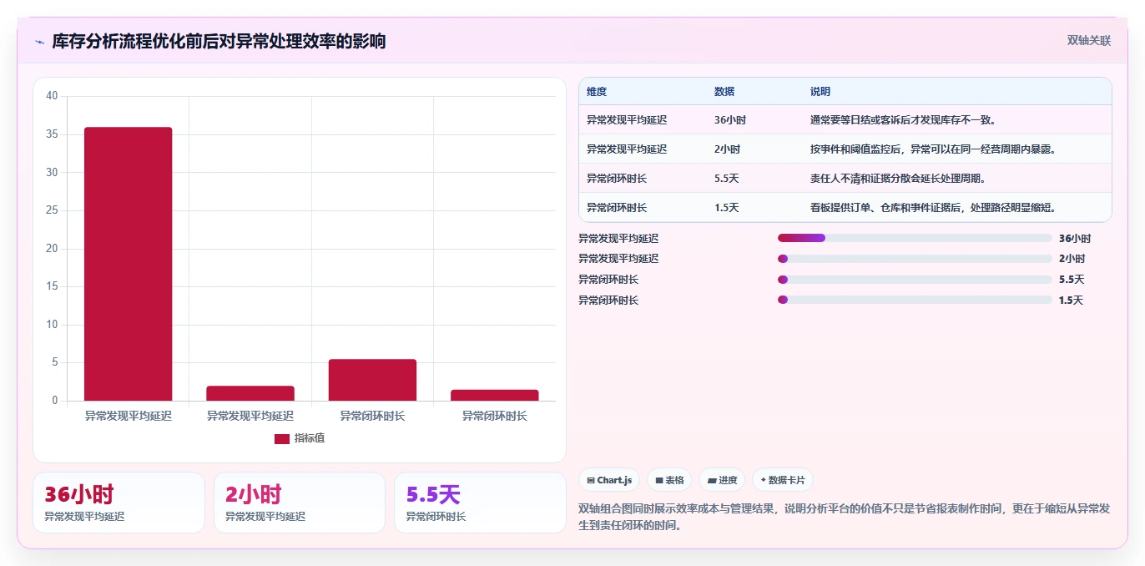Viewport: 1145px width, 566px height.
Task: Click the 双轴关联 label in the header
Action: (x=1089, y=40)
